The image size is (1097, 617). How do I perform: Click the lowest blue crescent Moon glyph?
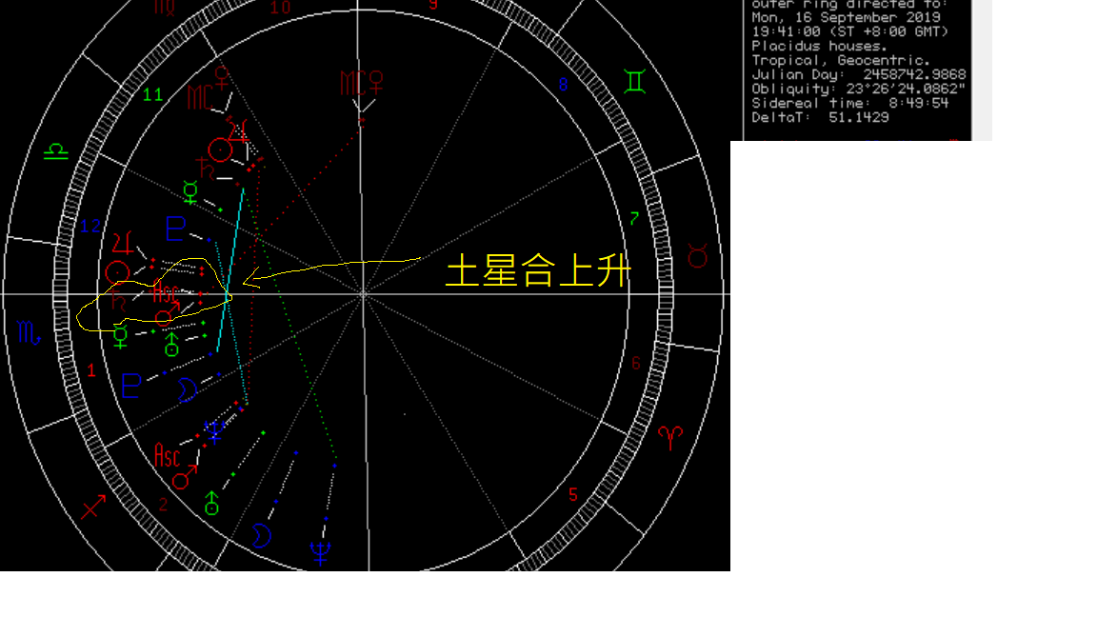[261, 535]
